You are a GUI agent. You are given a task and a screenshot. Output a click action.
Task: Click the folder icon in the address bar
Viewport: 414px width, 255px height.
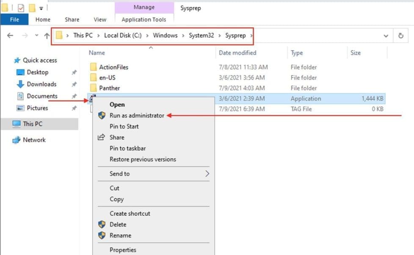tap(59, 36)
